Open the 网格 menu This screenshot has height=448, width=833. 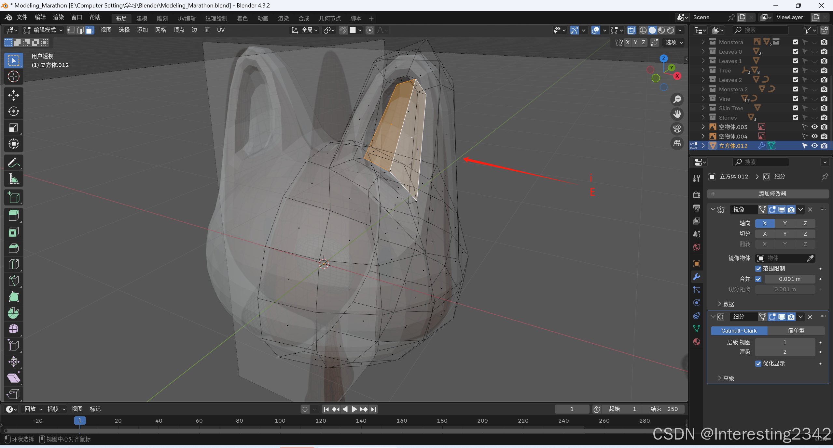[160, 30]
